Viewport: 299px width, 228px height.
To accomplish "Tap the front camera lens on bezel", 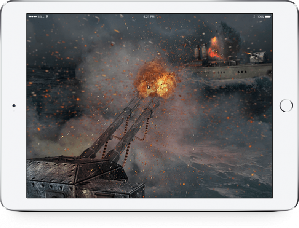I will point(14,105).
